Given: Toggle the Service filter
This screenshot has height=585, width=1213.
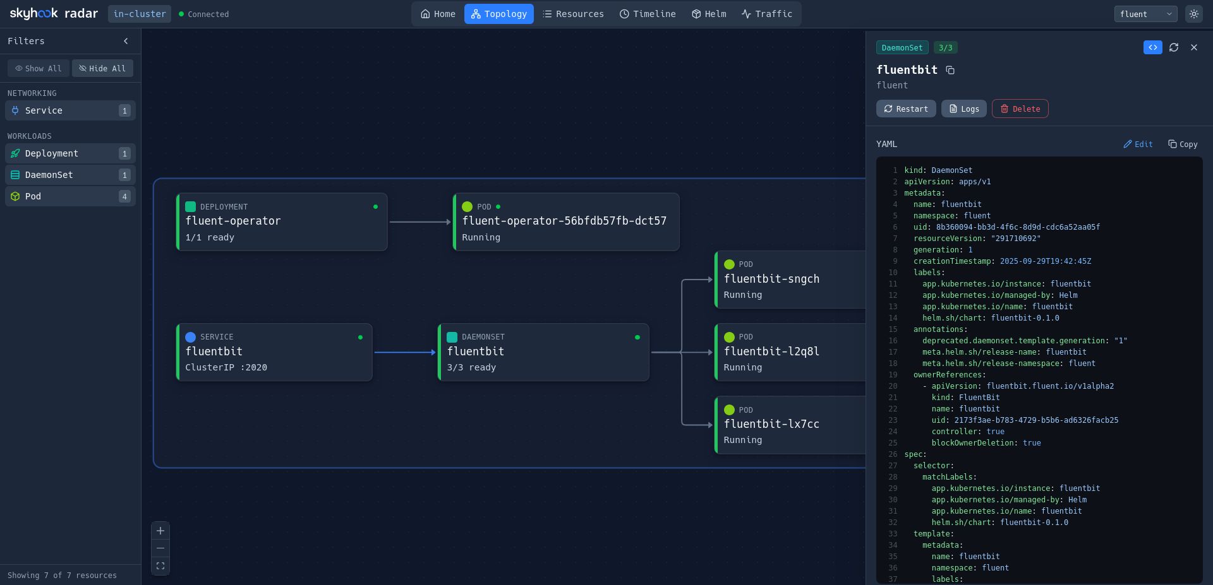Looking at the screenshot, I should tap(70, 110).
